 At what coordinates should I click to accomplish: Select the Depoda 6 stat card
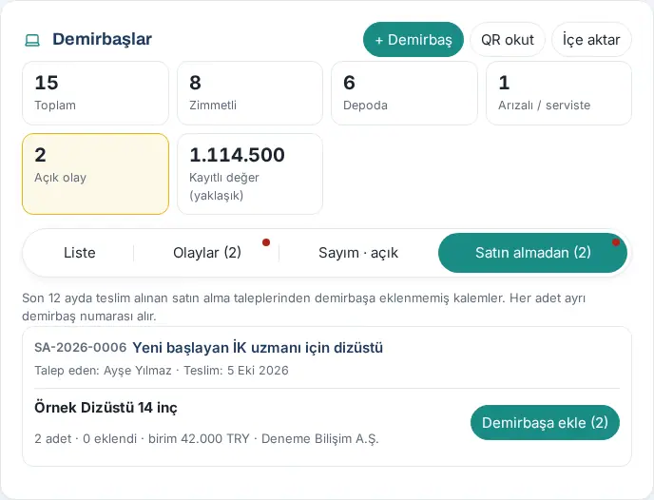[404, 93]
